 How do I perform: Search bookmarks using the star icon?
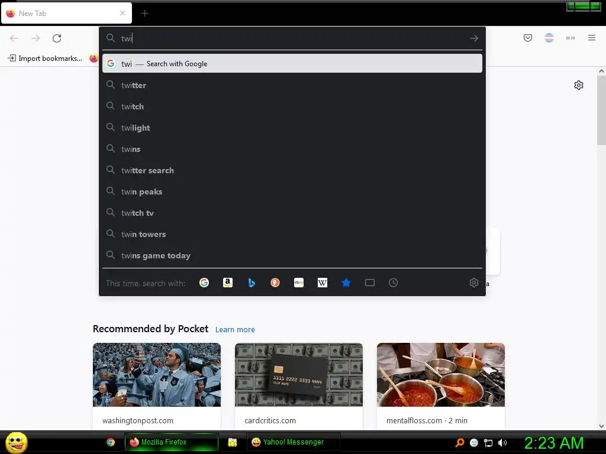[346, 283]
